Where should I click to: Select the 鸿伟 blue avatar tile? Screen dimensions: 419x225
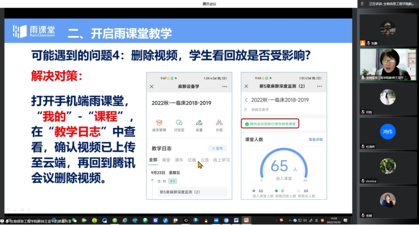pos(387,133)
